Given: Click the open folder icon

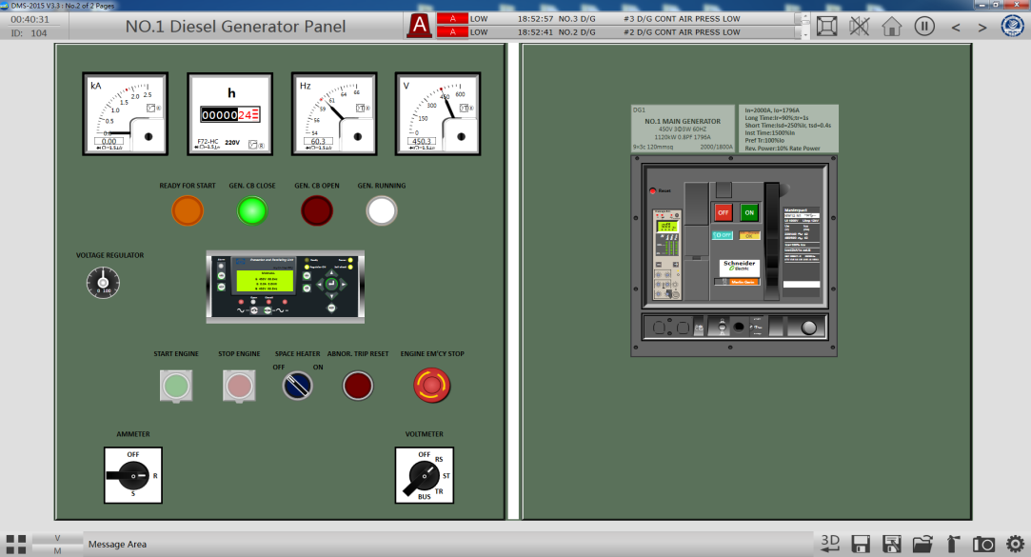Looking at the screenshot, I should [922, 544].
